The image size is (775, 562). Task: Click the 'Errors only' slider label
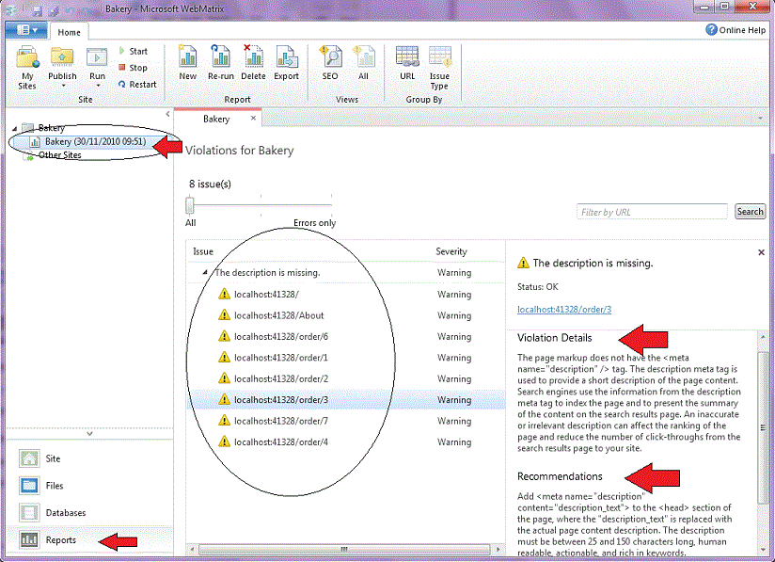click(x=314, y=223)
